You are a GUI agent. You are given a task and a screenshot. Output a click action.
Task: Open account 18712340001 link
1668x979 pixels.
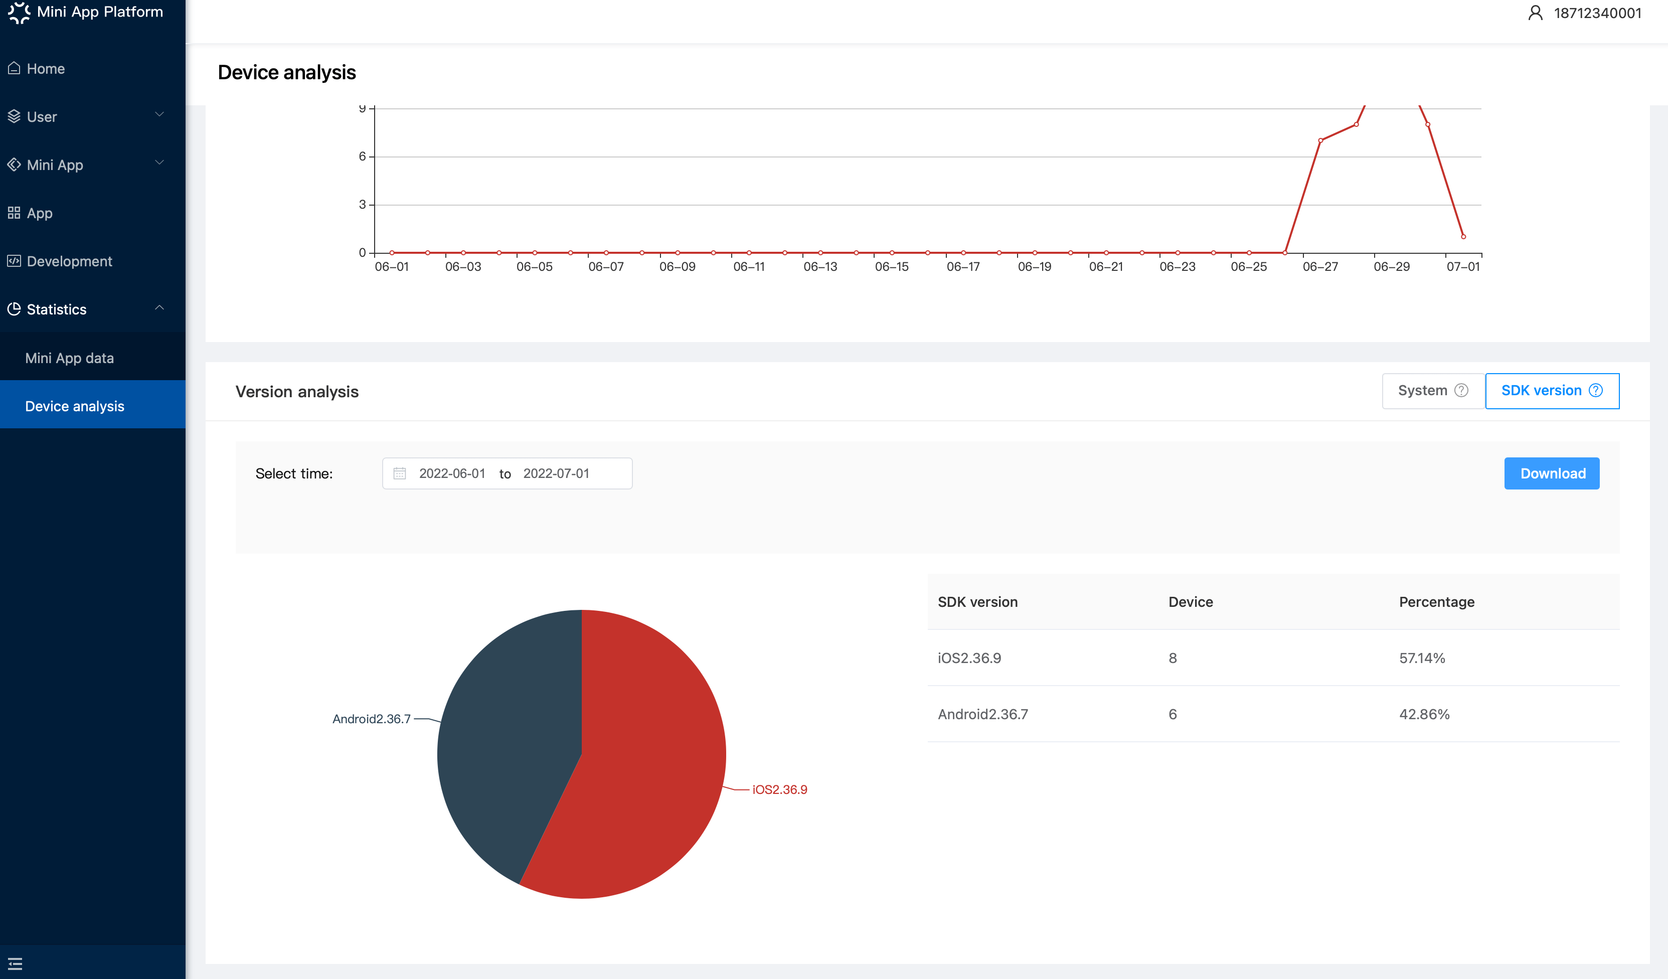[x=1597, y=13]
